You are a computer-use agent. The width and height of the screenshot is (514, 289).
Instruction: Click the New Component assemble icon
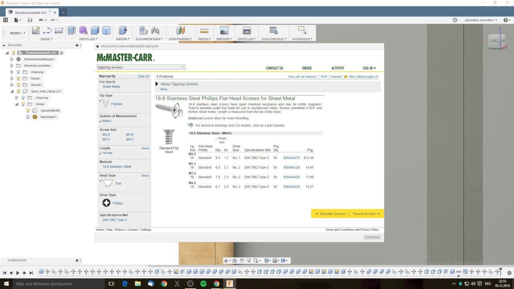pos(143,31)
